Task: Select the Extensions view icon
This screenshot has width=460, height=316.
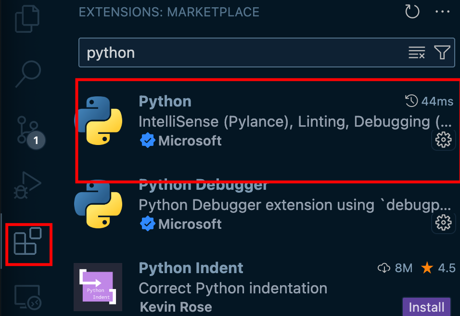Action: point(28,243)
